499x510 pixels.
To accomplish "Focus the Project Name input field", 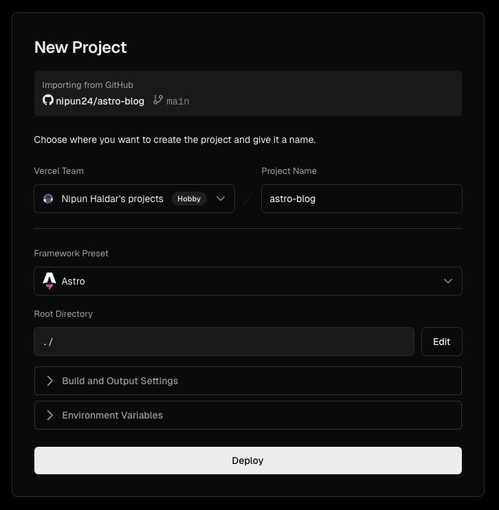I will tap(362, 199).
